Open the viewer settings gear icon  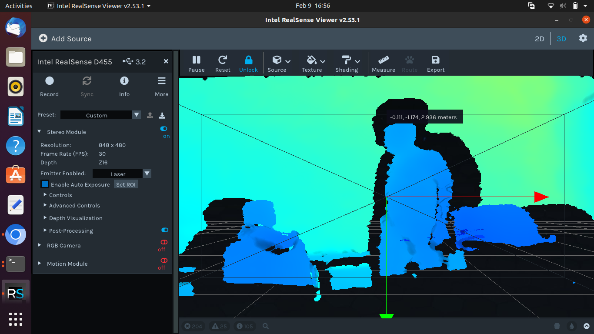[x=583, y=38]
